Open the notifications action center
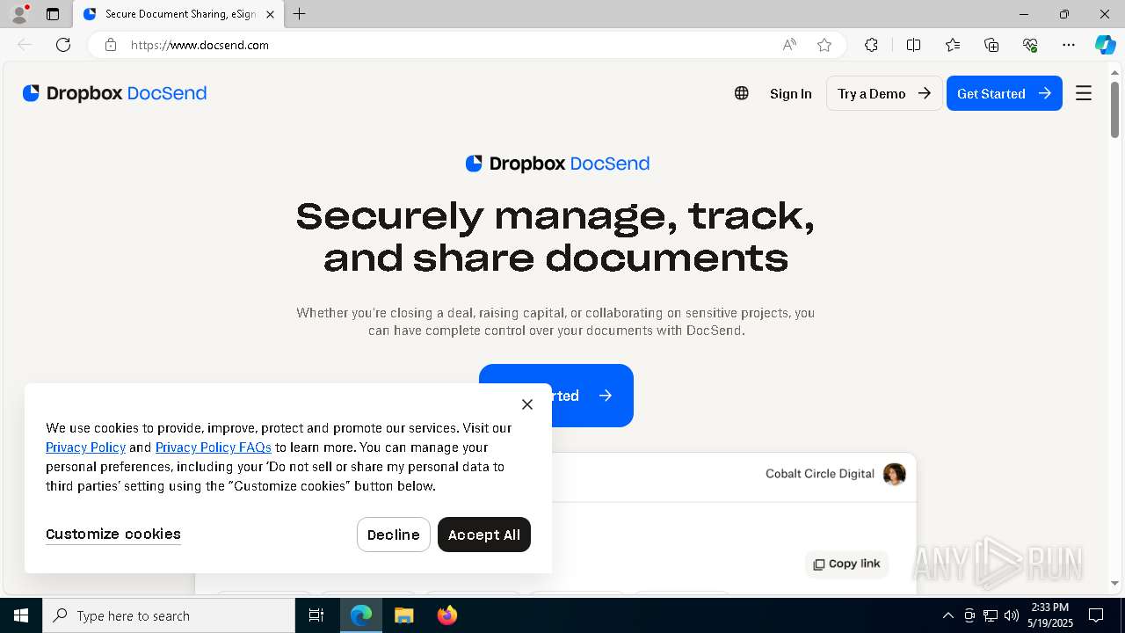This screenshot has height=633, width=1125. pos(1096,615)
